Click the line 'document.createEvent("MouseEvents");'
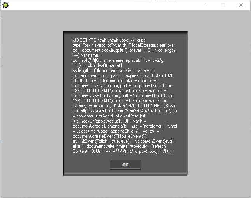The image size is (251, 198). (110, 136)
